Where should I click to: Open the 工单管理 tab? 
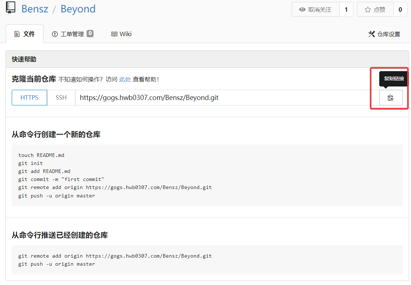pos(72,34)
